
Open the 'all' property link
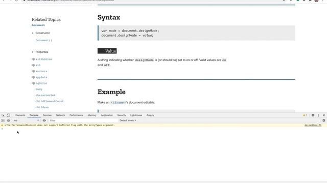coord(38,66)
